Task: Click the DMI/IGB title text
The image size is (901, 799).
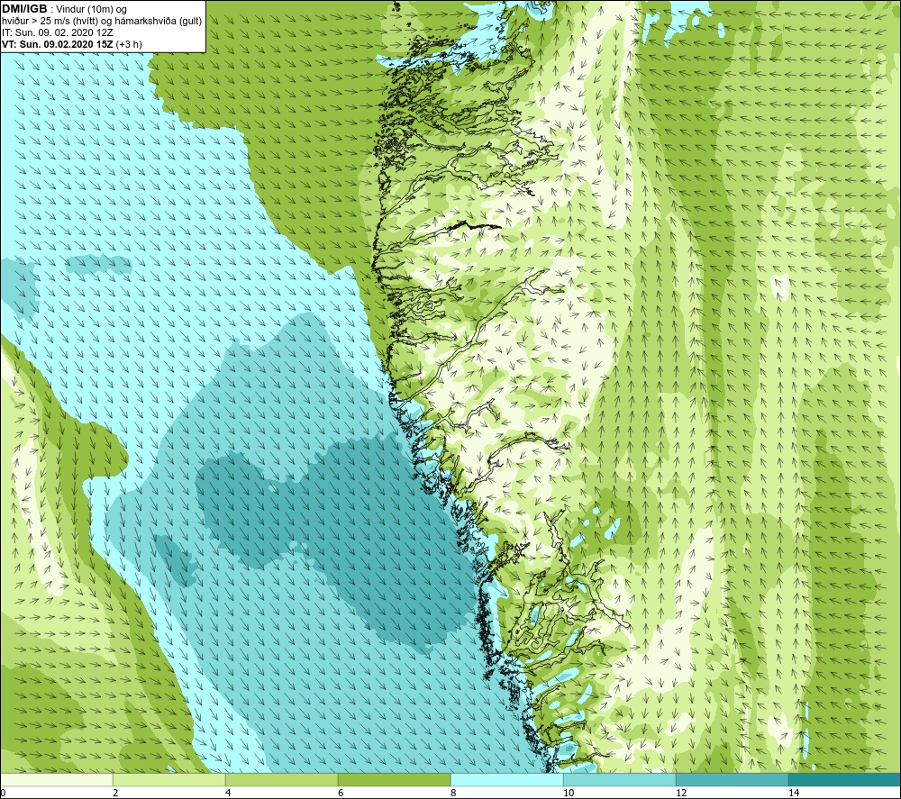Action: point(24,9)
